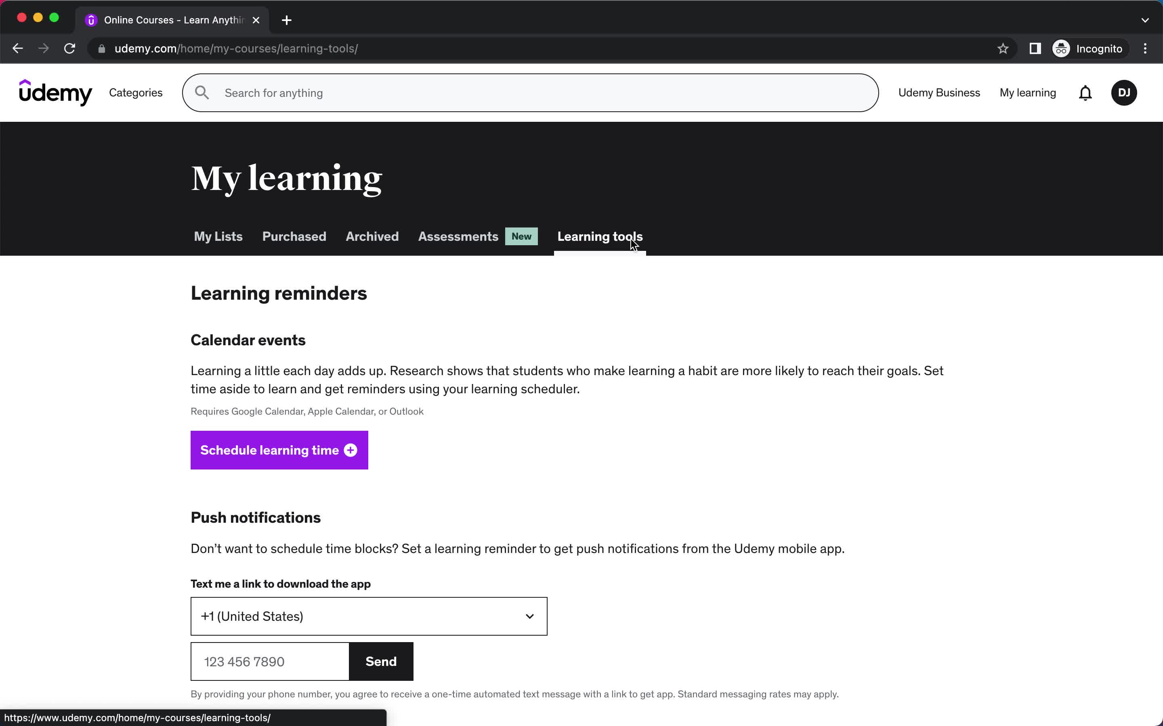Click the My learning nav menu item
Screen dimensions: 1163x726
click(x=1027, y=93)
